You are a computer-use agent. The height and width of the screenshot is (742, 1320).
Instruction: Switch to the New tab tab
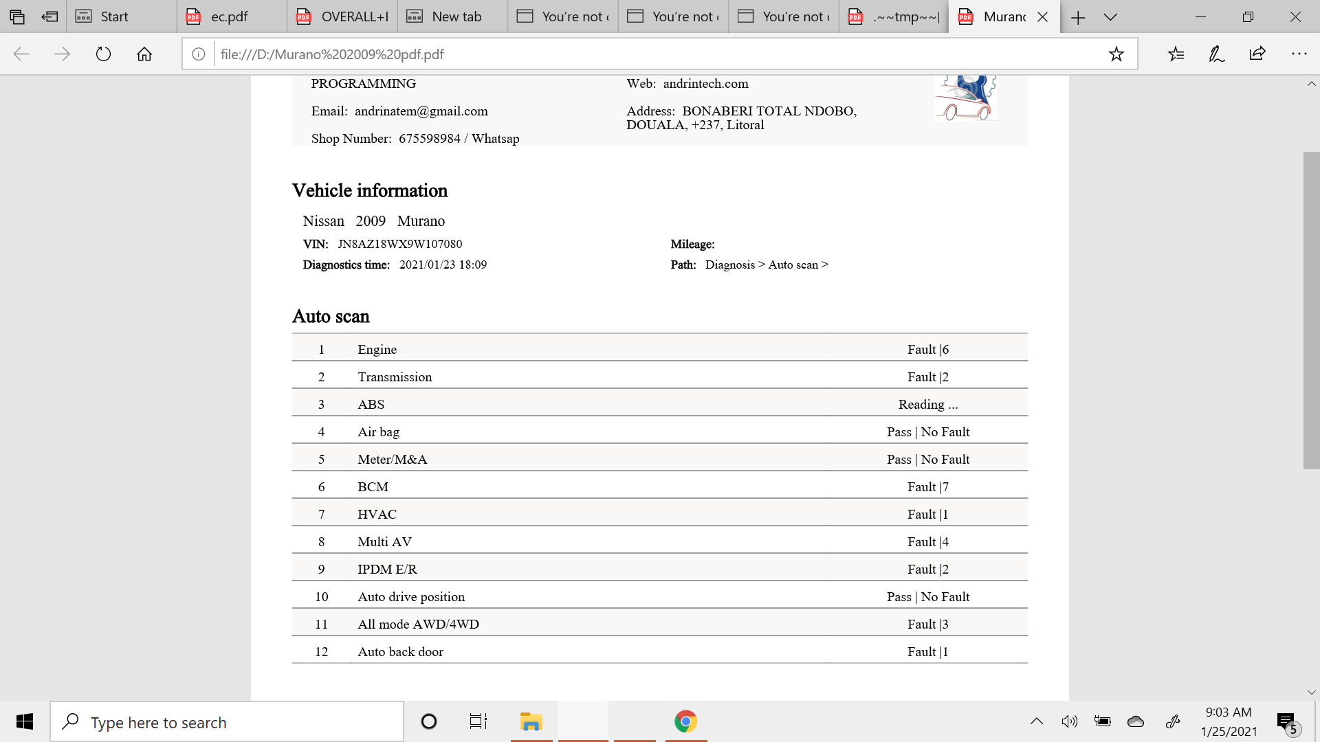456,16
